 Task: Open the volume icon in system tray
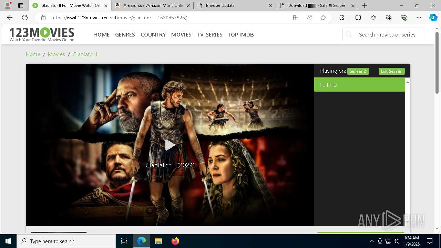[396, 241]
